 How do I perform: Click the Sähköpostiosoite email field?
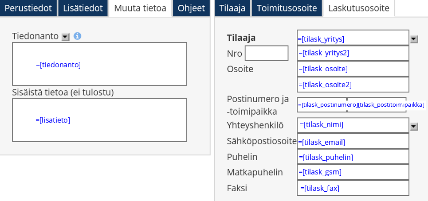(x=353, y=142)
